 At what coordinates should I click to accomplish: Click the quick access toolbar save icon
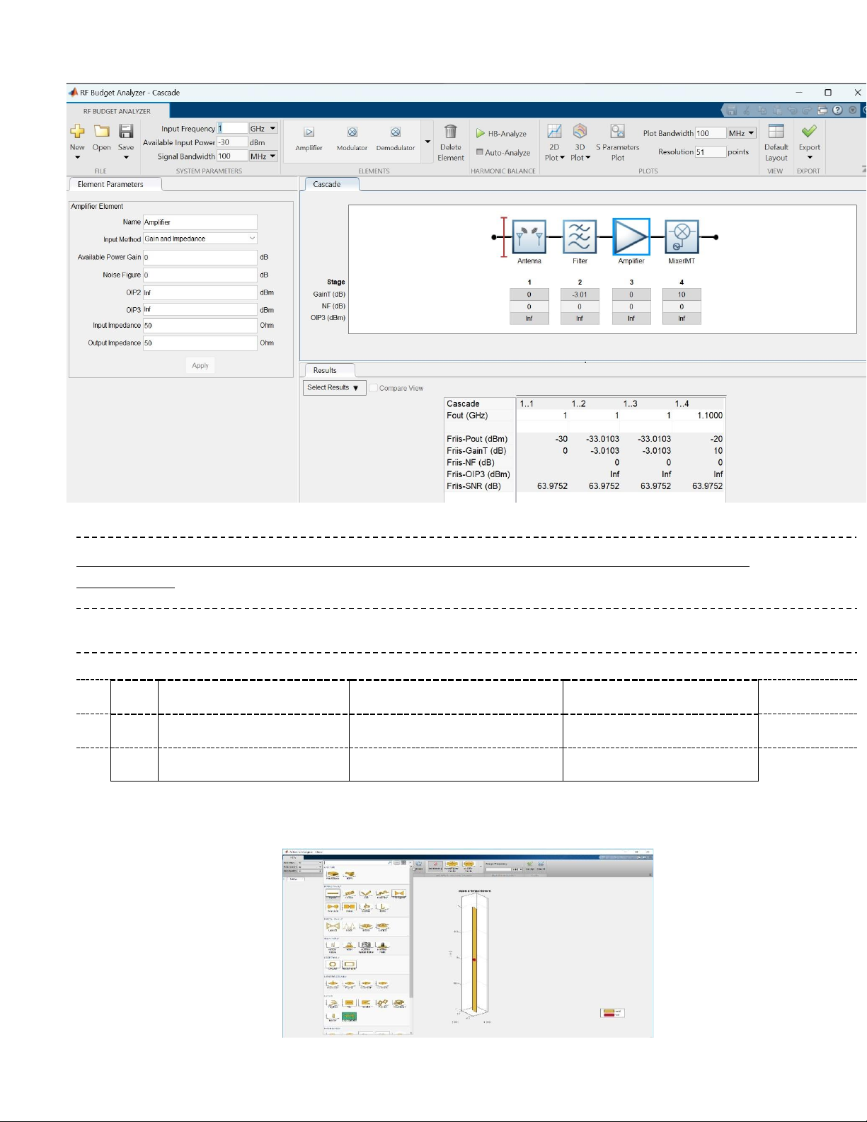point(732,110)
